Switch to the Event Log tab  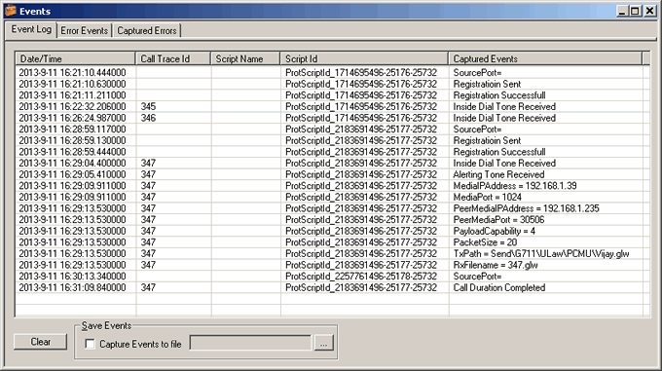31,29
